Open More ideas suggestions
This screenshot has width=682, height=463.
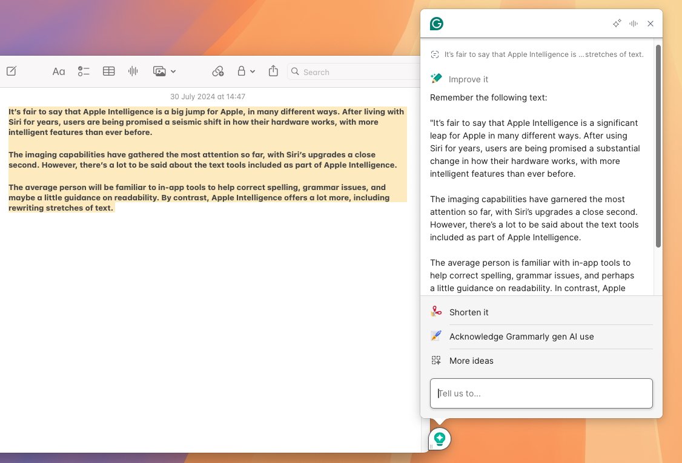541,360
